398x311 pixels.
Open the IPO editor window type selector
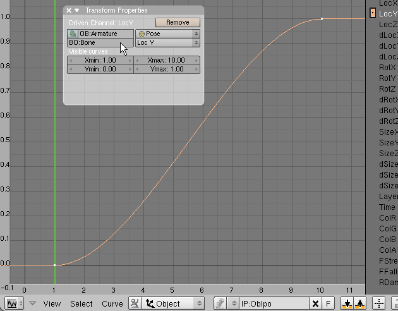pyautogui.click(x=15, y=303)
